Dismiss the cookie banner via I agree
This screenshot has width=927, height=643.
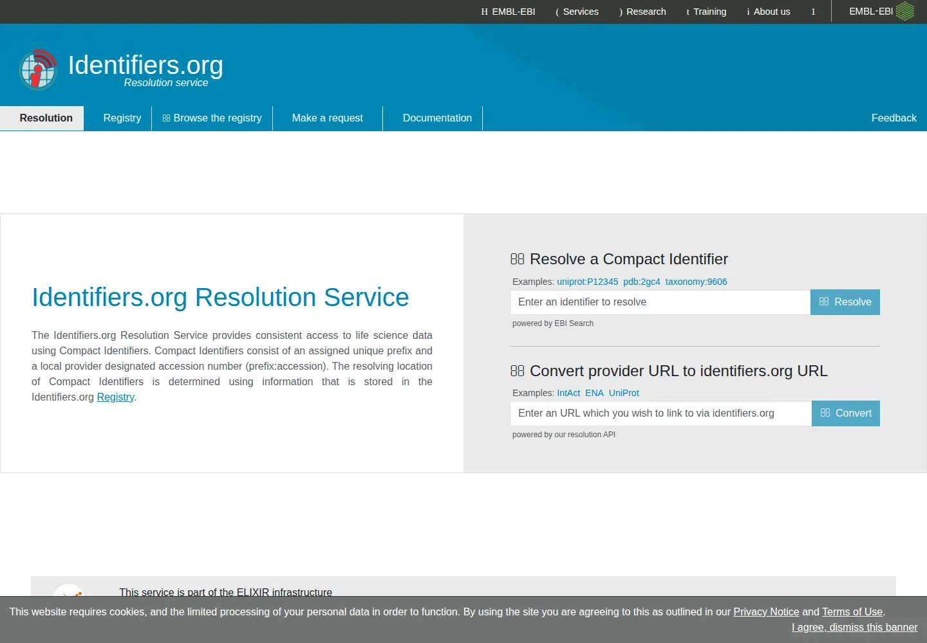(x=854, y=628)
